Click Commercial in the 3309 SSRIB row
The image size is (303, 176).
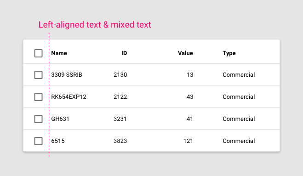pos(239,75)
